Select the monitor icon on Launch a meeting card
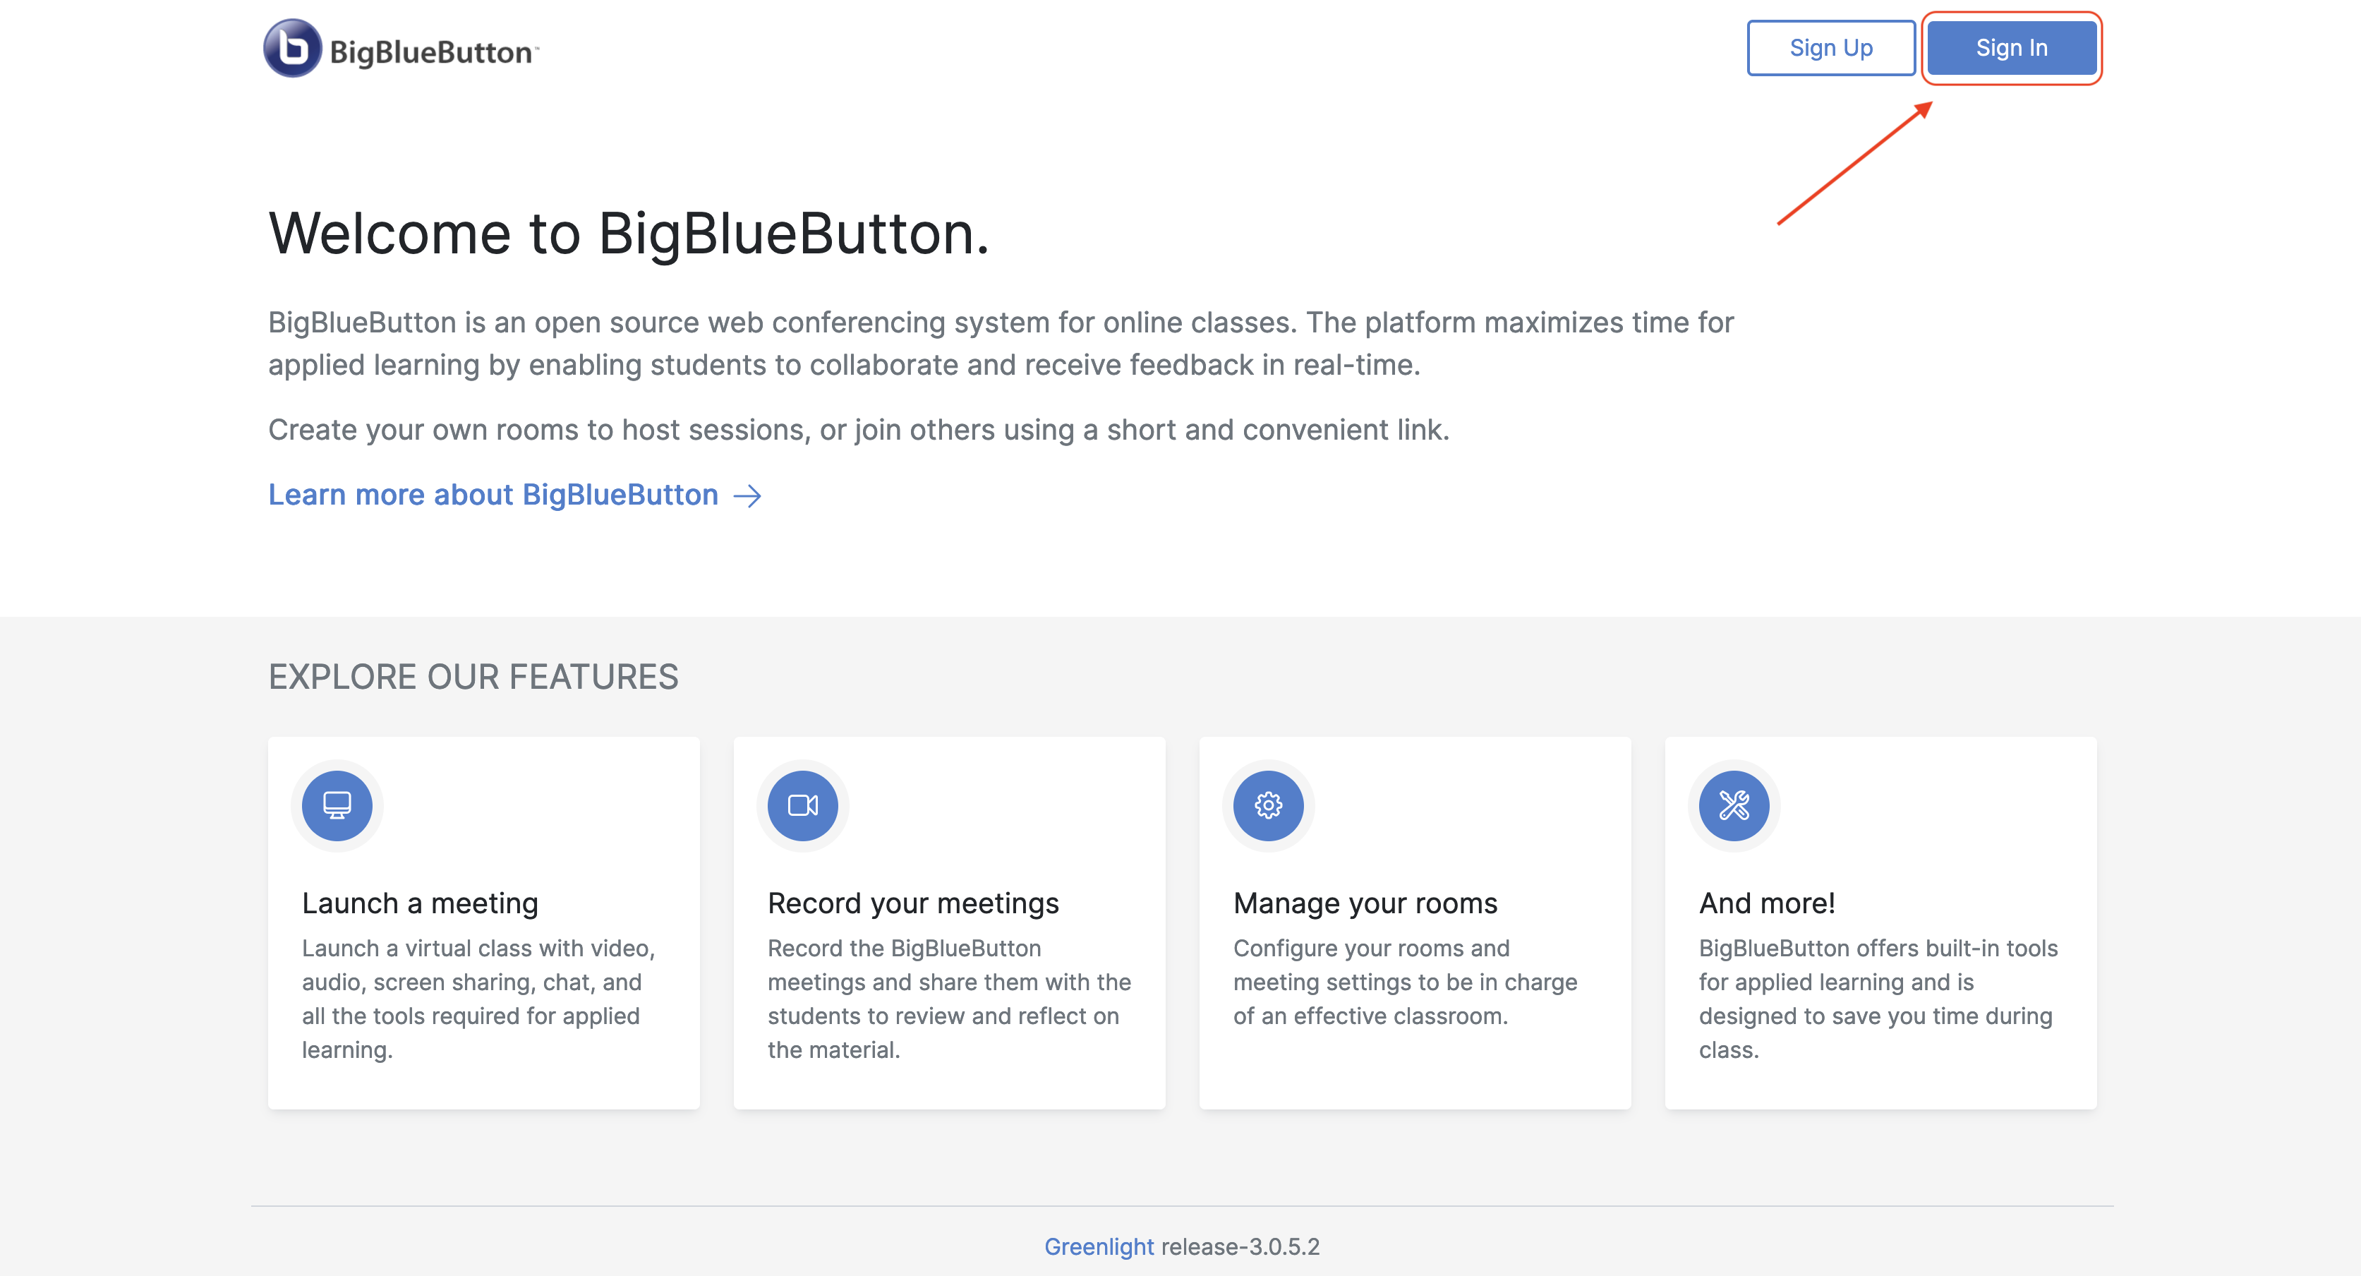This screenshot has height=1276, width=2361. click(x=337, y=806)
